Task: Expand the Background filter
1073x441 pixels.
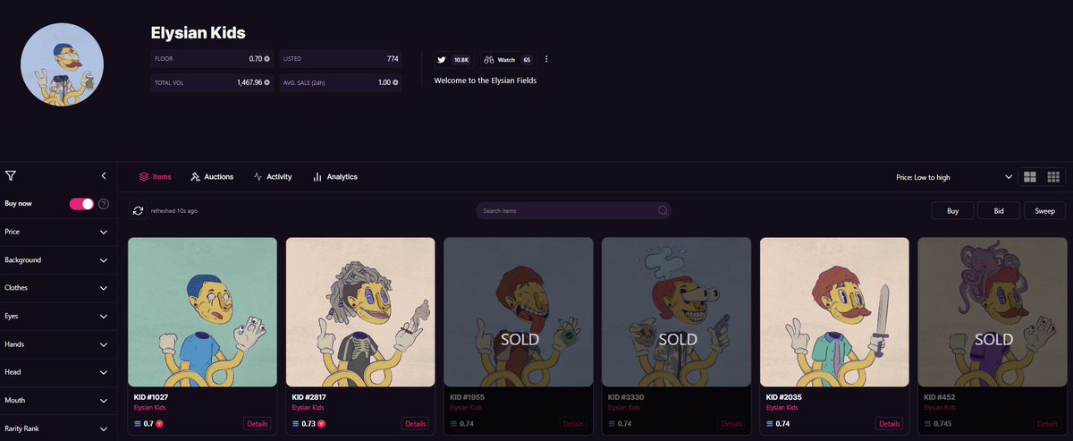Action: (x=58, y=260)
